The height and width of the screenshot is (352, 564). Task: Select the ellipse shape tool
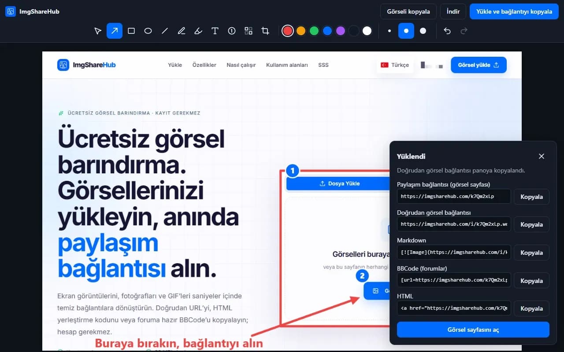(x=148, y=31)
